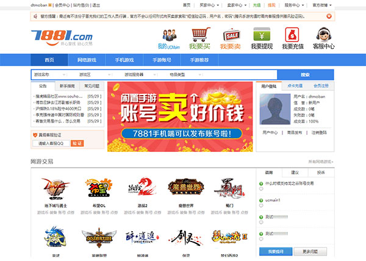Click the orange 验证 button

coord(77,143)
